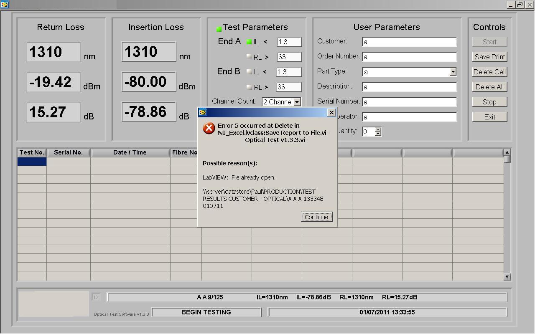Viewport: 535px width, 334px height.
Task: Click Insertion Loss -80.00 dBm display
Action: click(149, 82)
